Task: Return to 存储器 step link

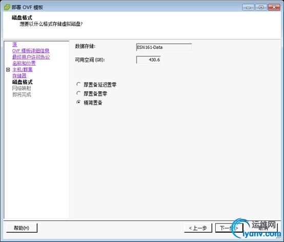Action: 19,76
